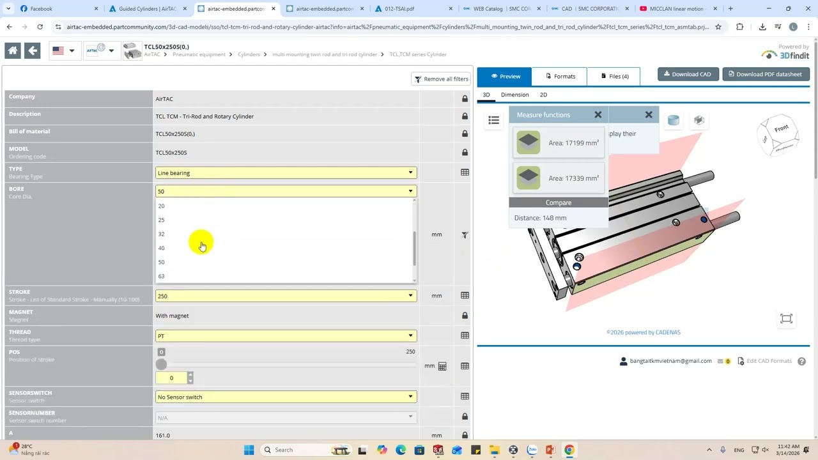The width and height of the screenshot is (818, 460).
Task: Go to the catalog home icon
Action: [13, 51]
